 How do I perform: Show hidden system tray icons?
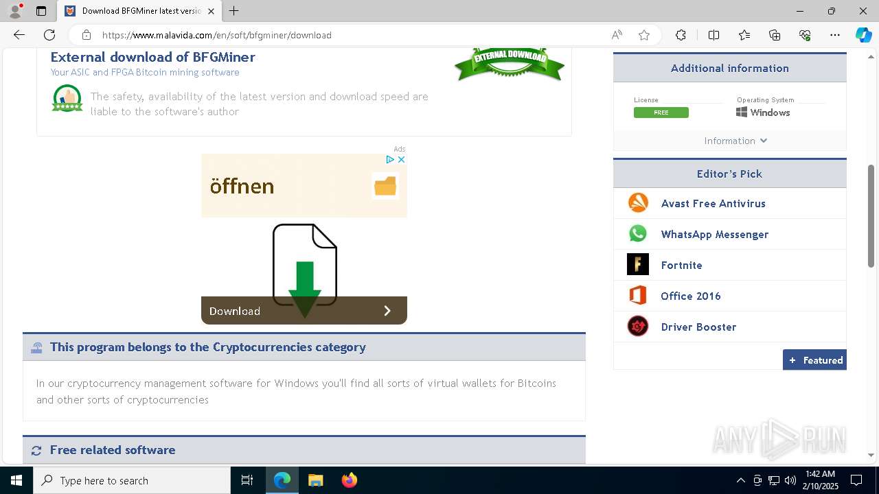pos(740,480)
